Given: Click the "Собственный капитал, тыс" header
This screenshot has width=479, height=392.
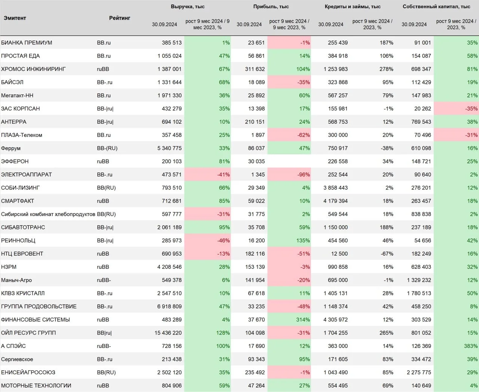Looking at the screenshot, I should 436,6.
